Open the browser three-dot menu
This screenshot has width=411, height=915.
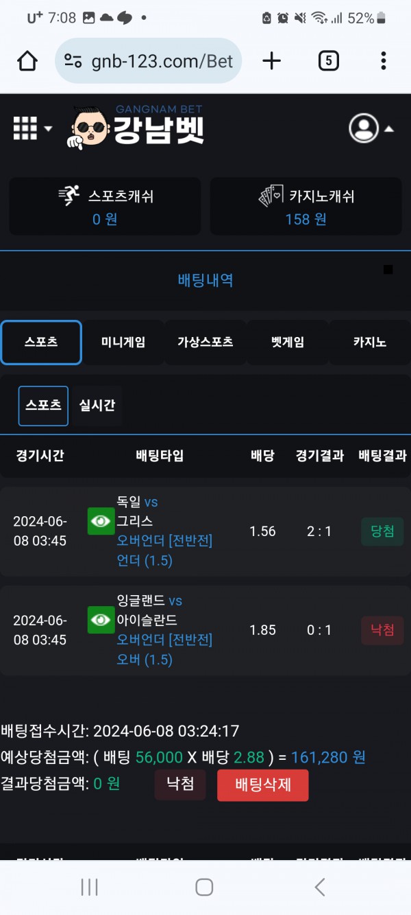pyautogui.click(x=384, y=61)
